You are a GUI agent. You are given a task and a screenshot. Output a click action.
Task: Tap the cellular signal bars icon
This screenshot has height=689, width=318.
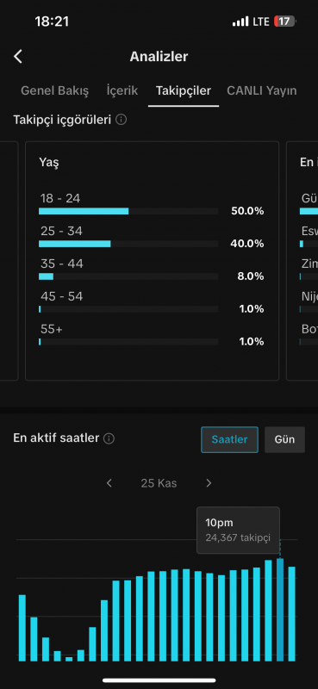[x=240, y=21]
